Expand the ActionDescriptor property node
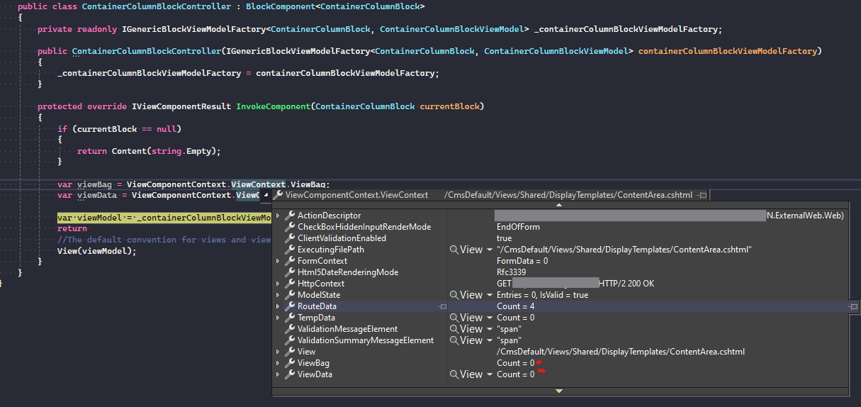This screenshot has height=407, width=861. tap(278, 216)
